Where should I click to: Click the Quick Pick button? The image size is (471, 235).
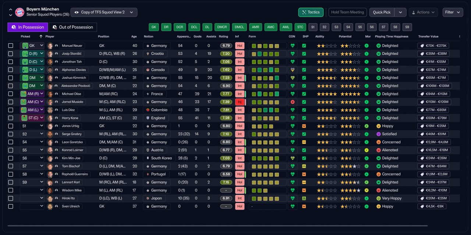point(382,12)
